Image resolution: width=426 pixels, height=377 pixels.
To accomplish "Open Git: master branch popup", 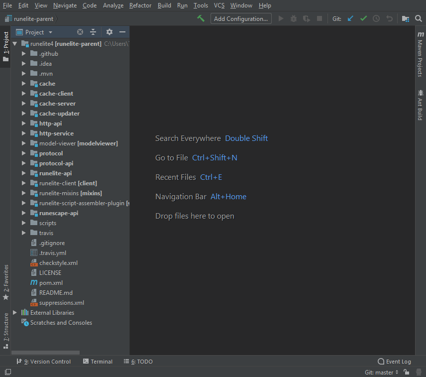I will pyautogui.click(x=381, y=372).
